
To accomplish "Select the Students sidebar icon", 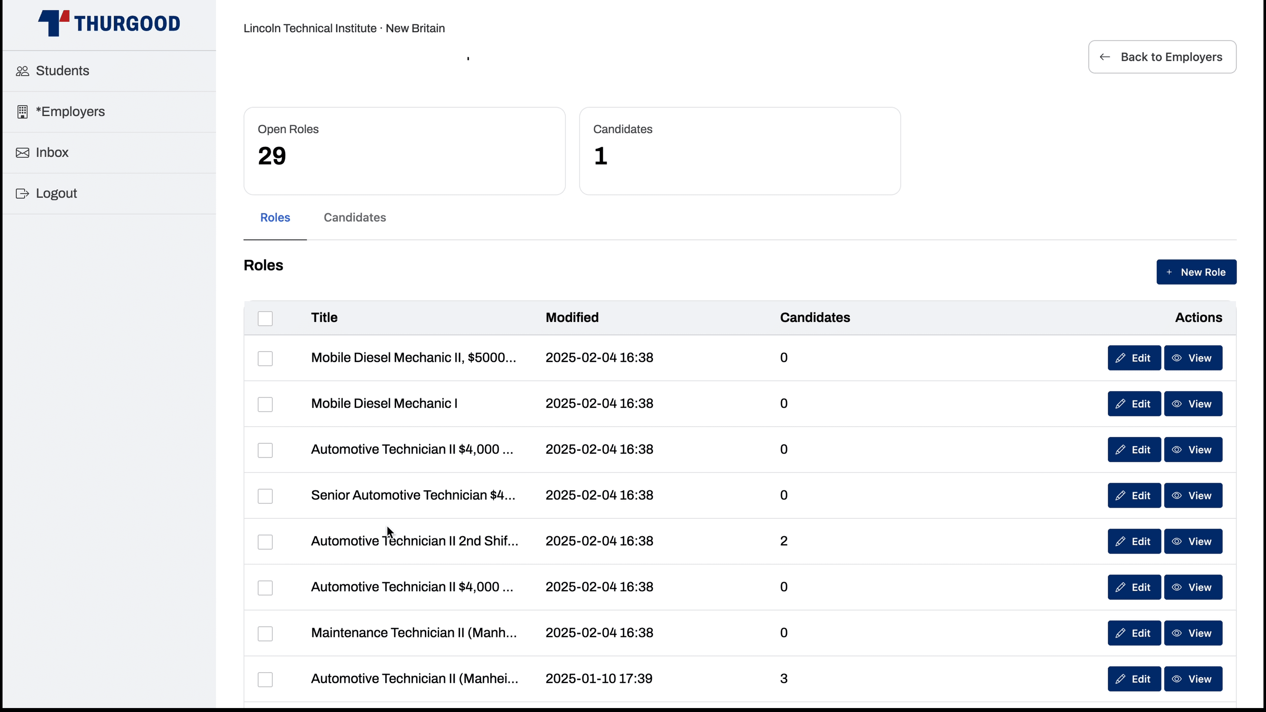I will pos(23,71).
